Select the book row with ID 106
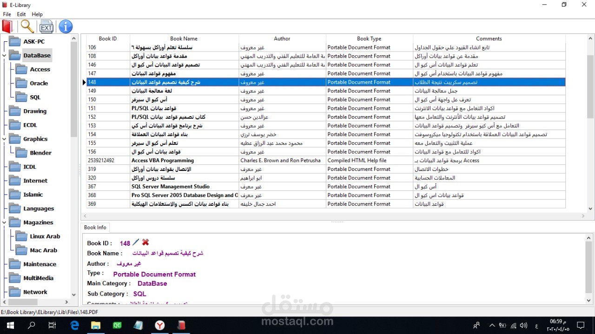595x334 pixels. (326, 47)
